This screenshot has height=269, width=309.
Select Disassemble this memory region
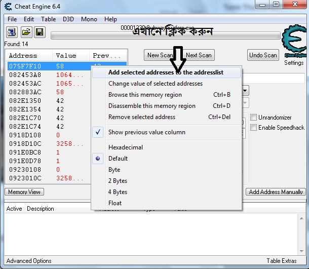click(166, 106)
